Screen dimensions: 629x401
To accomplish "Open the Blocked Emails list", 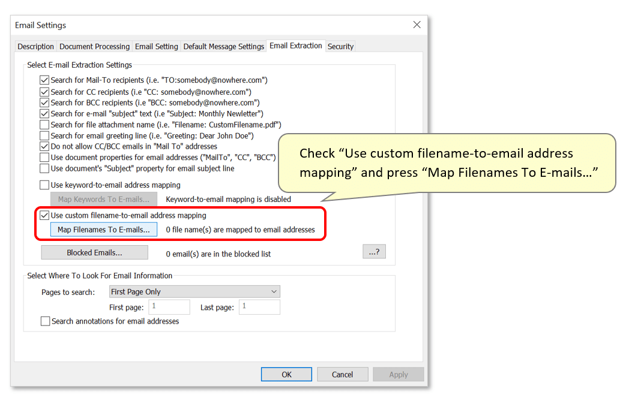I will point(95,252).
